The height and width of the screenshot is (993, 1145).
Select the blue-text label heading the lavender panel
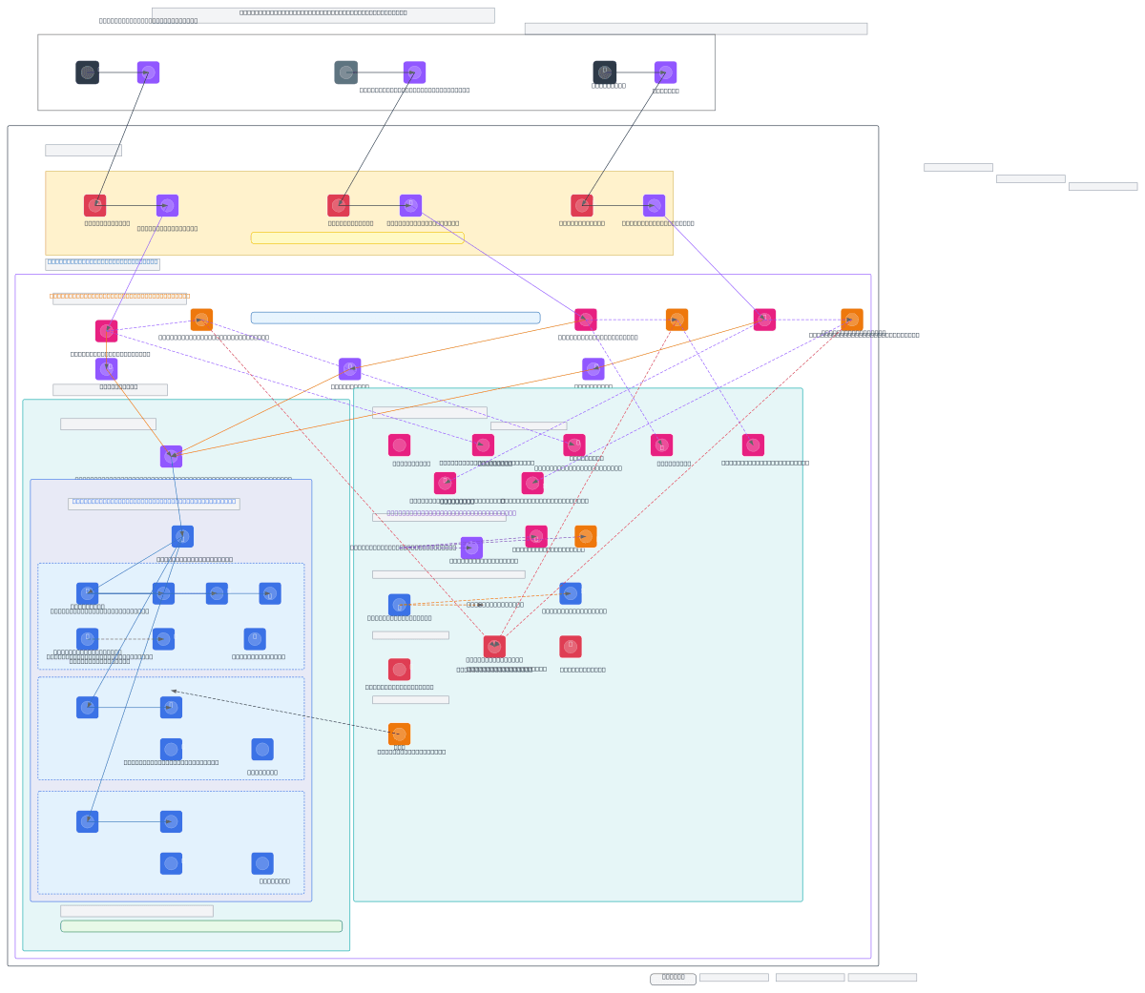tap(154, 503)
